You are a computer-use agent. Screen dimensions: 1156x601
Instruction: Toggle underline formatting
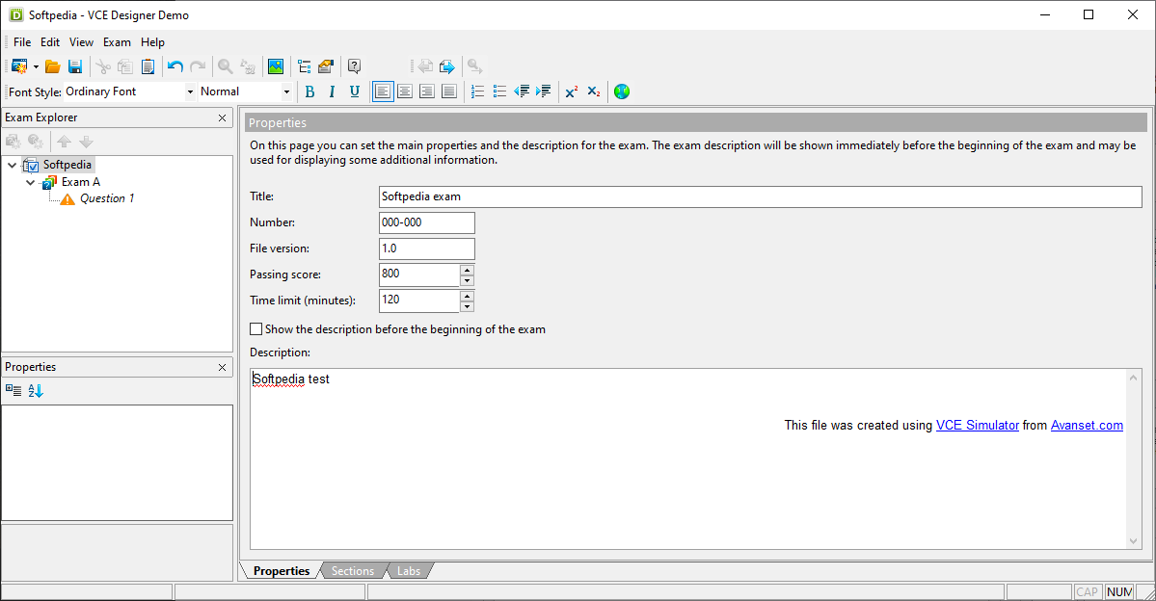[x=355, y=92]
